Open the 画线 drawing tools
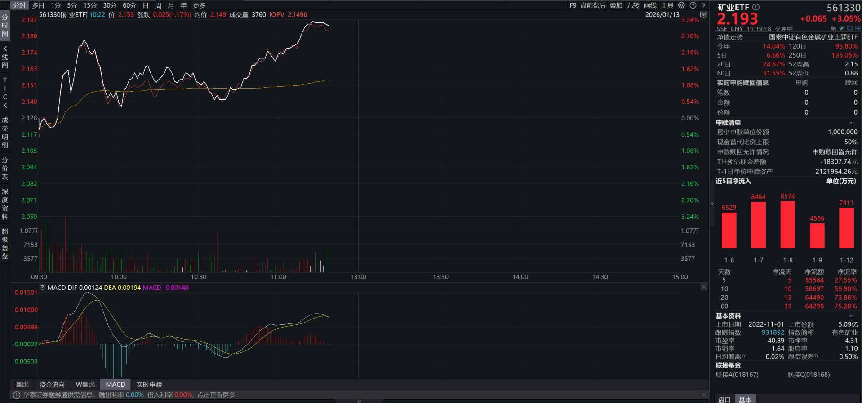Image resolution: width=862 pixels, height=403 pixels. [650, 5]
